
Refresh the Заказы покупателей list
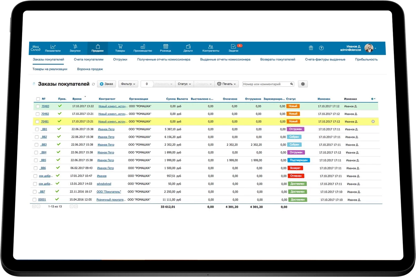pyautogui.click(x=93, y=84)
